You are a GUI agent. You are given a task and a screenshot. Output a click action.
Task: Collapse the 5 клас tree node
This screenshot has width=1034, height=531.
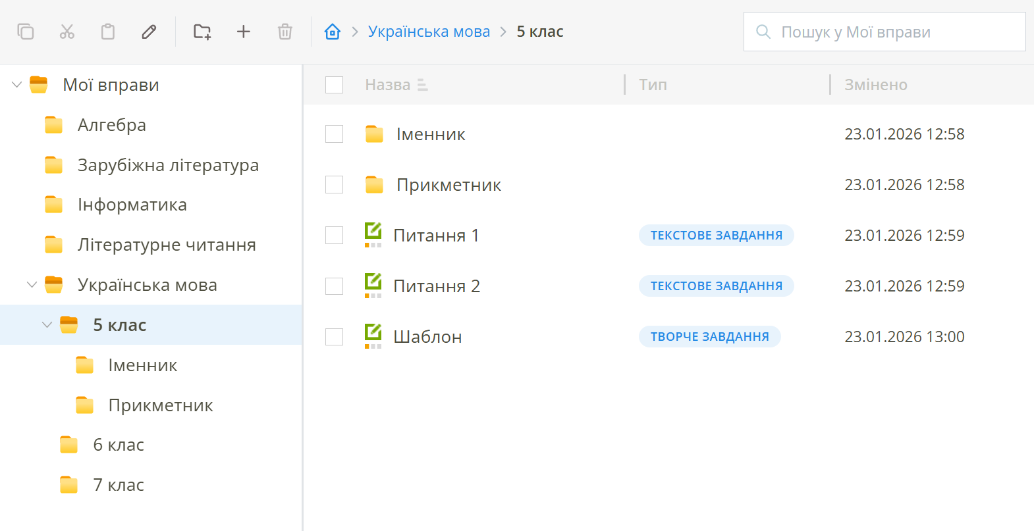tap(47, 325)
